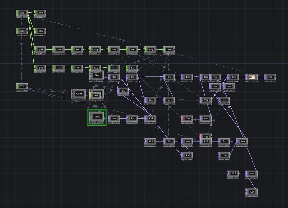Click the out node's image thumbnail
Image resolution: width=288 pixels, height=208 pixels.
(252, 77)
